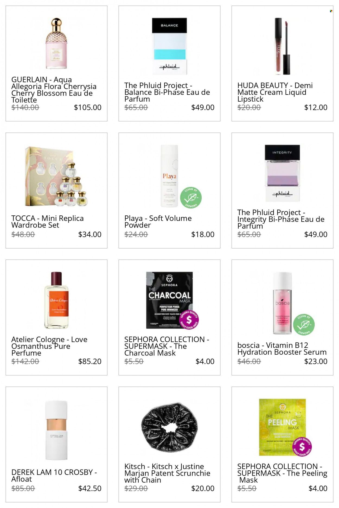Open the Playa Soft Volume Powder title
This screenshot has width=339, height=508.
click(158, 222)
